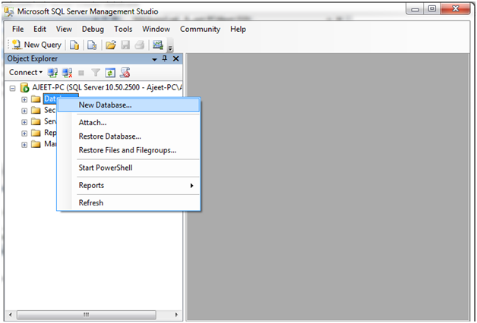Screen dimensions: 477x323
Task: Click the Server Objects folder icon
Action: pyautogui.click(x=36, y=121)
